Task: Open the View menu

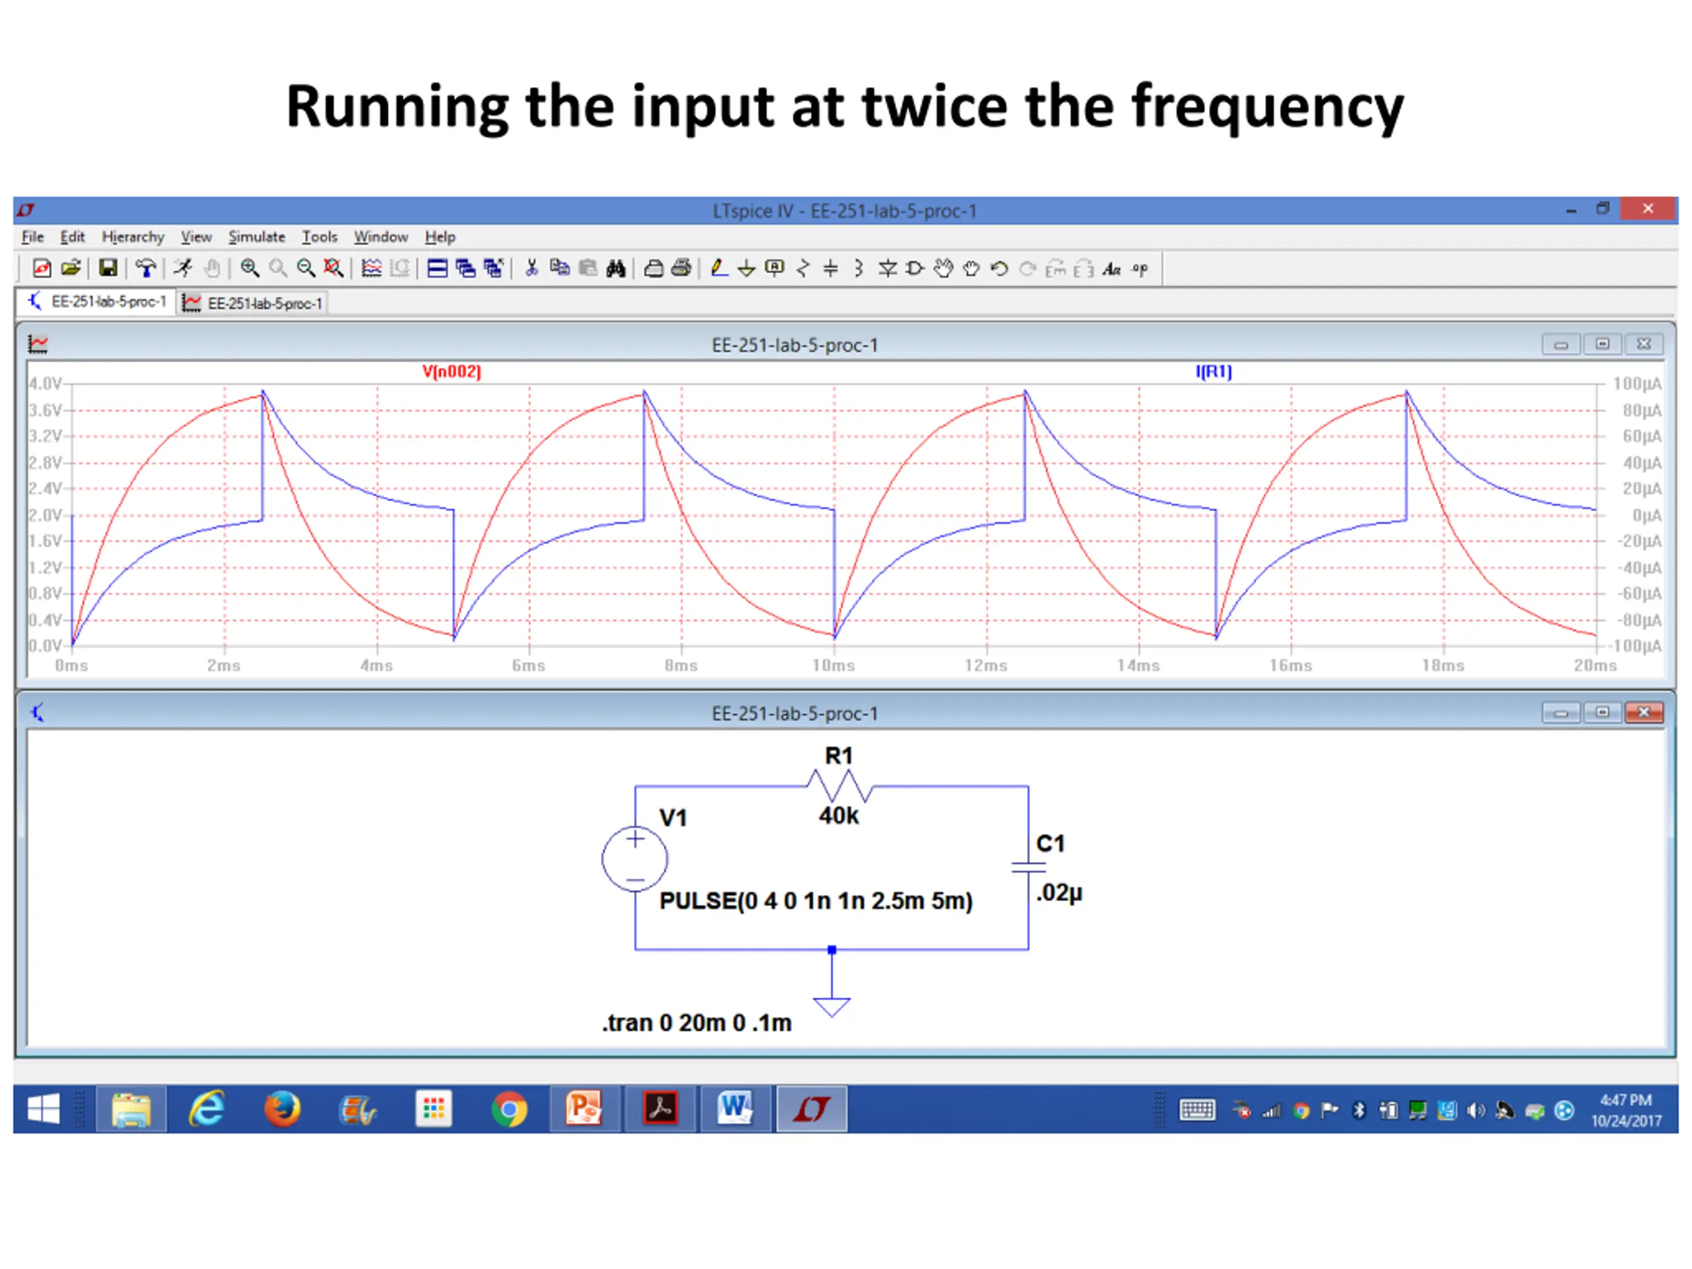Action: 196,237
